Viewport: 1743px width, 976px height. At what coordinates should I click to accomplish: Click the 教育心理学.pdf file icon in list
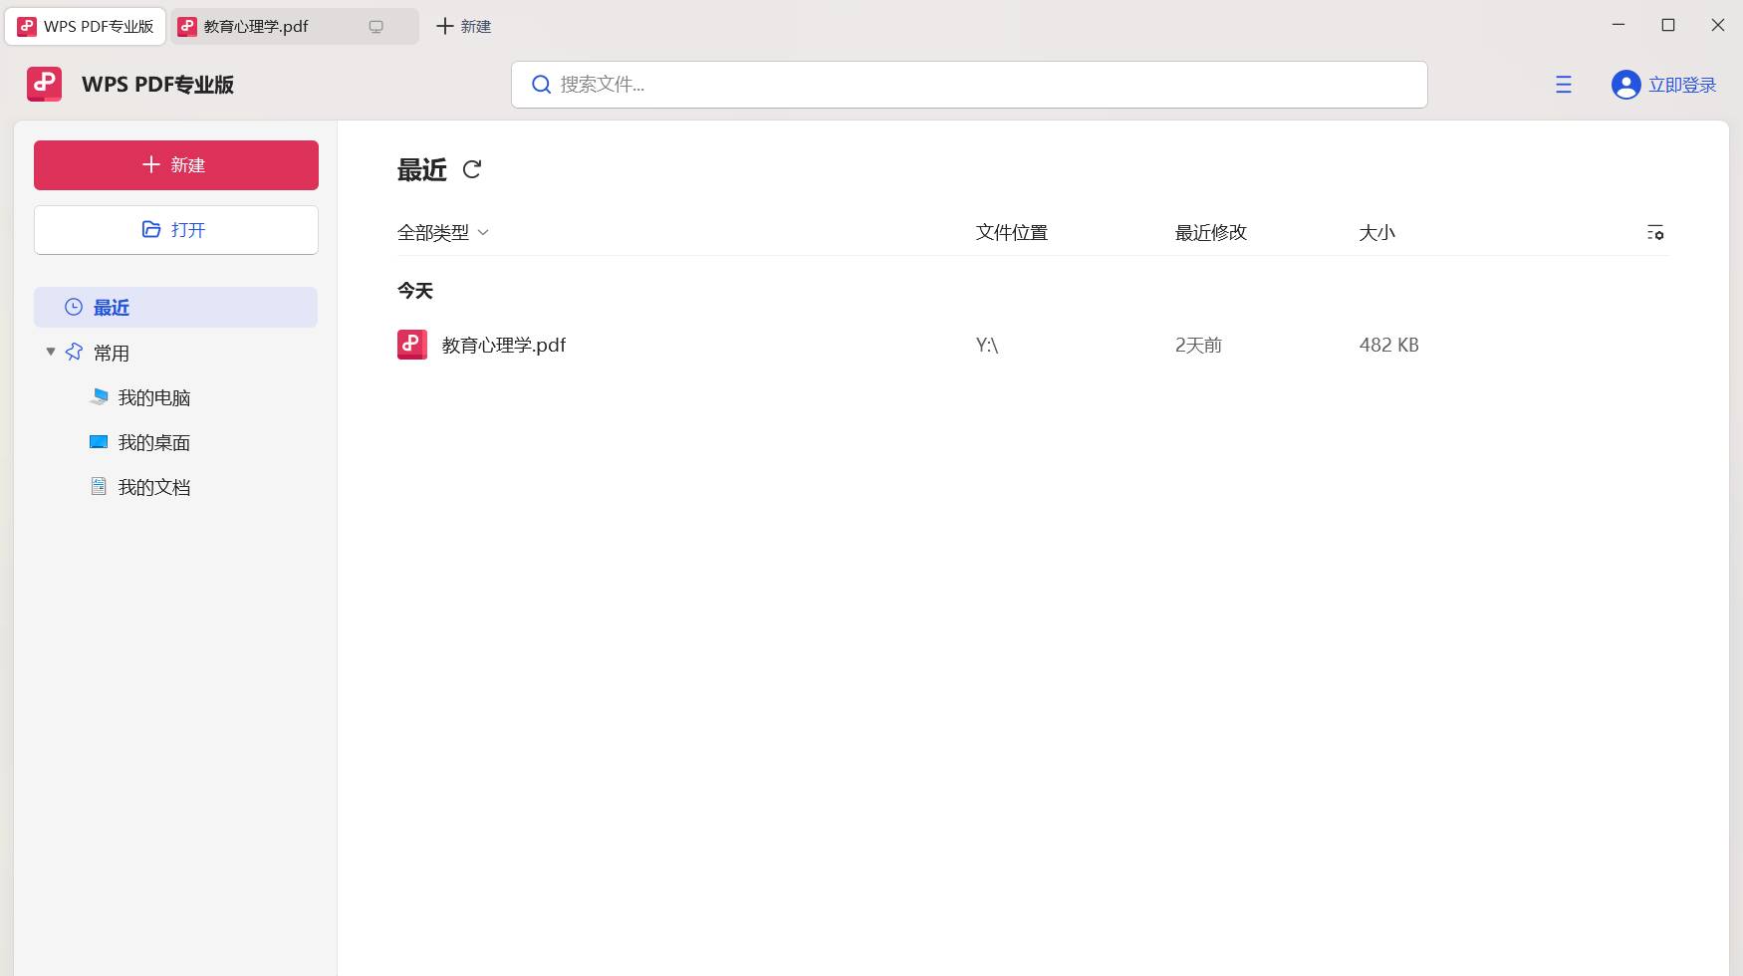(412, 345)
